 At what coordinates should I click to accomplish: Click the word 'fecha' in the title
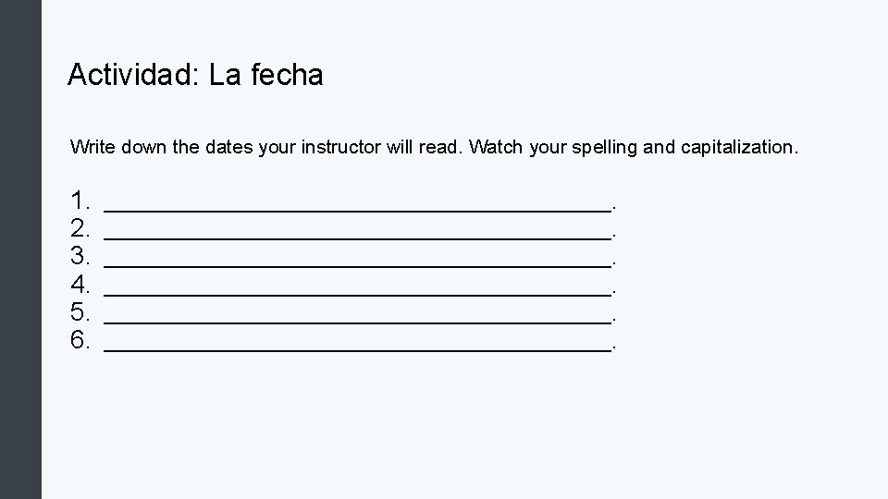pyautogui.click(x=287, y=74)
